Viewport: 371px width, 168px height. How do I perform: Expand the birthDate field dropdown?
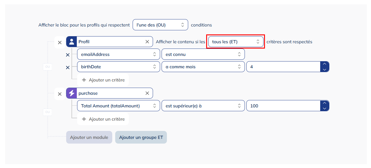[x=118, y=67]
